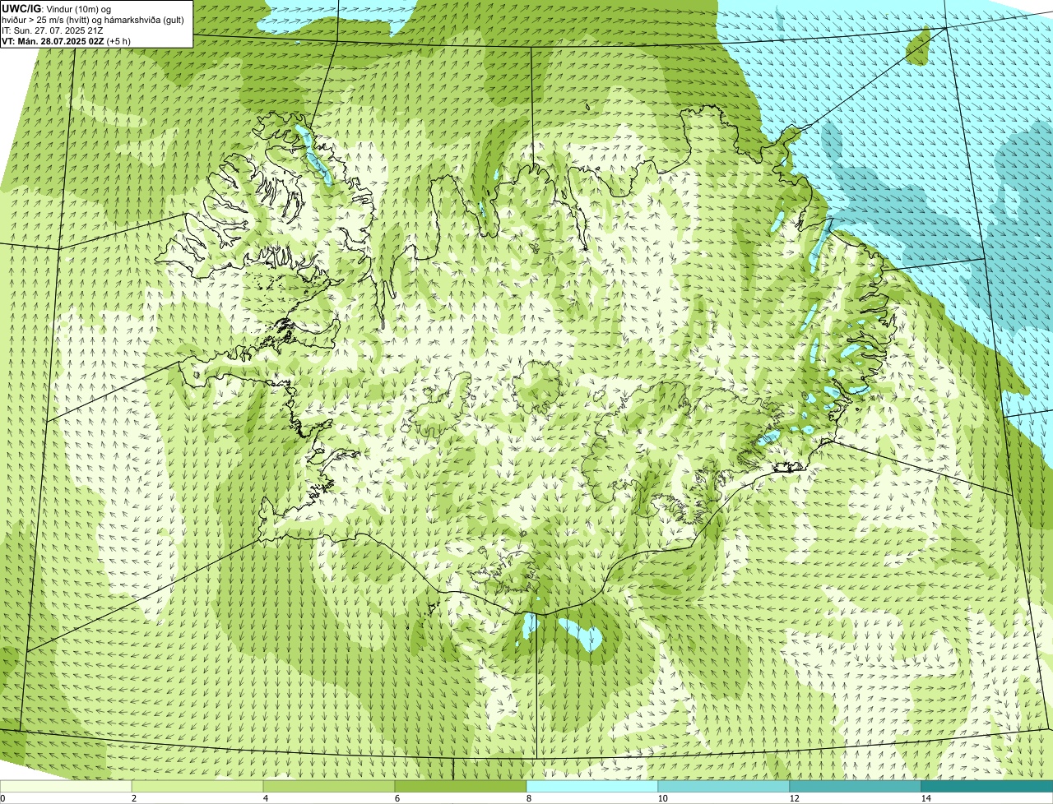The width and height of the screenshot is (1053, 804).
Task: Click the '2' tick label on the color scale
Action: (133, 798)
